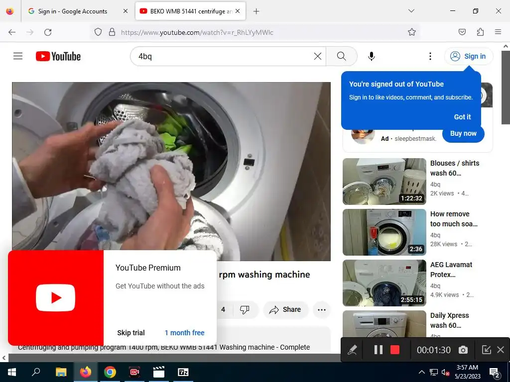Close the Google Accounts tab

point(126,11)
